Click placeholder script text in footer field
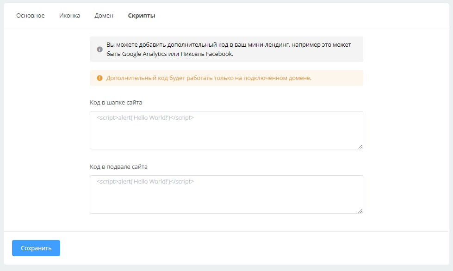 pyautogui.click(x=145, y=182)
